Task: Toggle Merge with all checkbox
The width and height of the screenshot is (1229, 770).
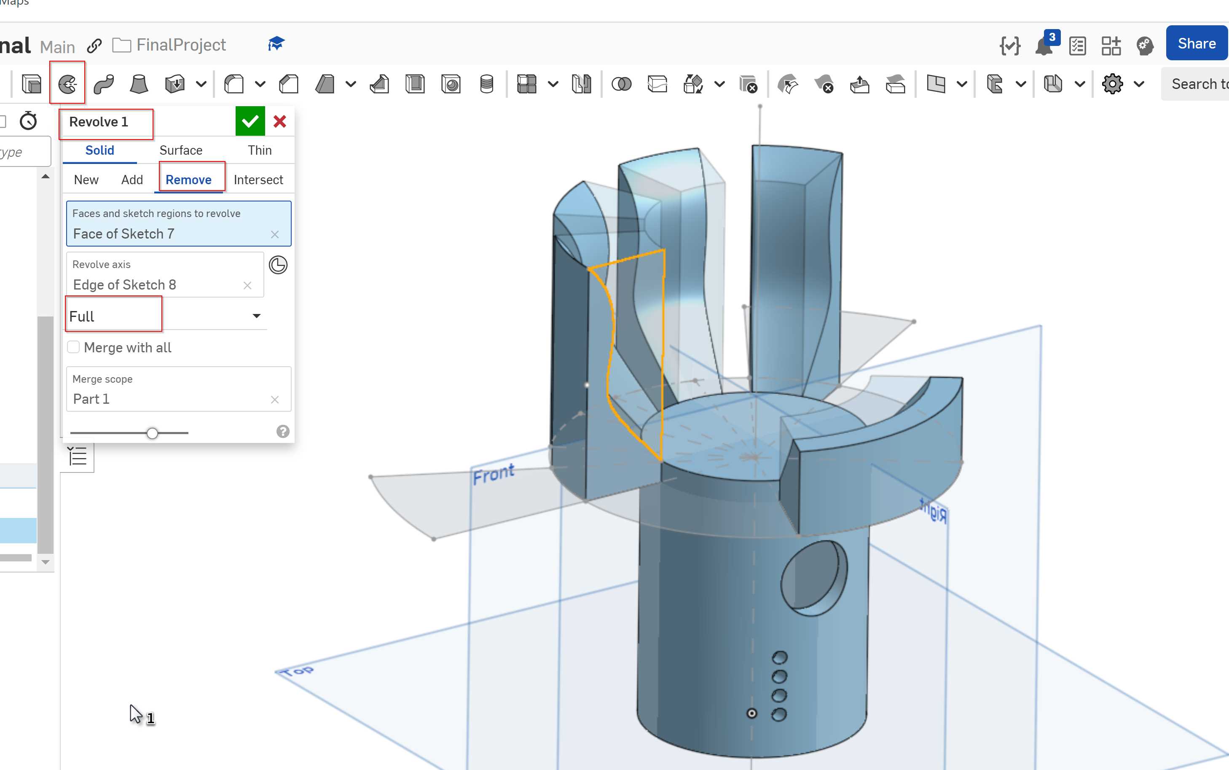Action: 74,347
